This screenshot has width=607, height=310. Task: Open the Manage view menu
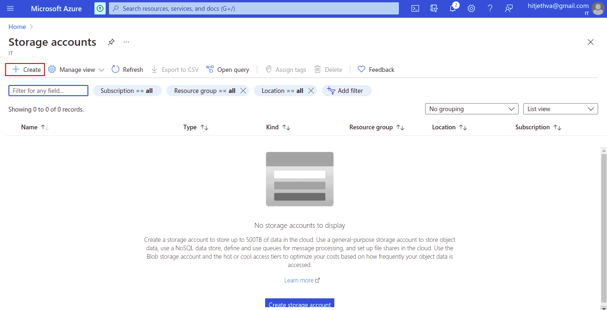[x=76, y=70]
